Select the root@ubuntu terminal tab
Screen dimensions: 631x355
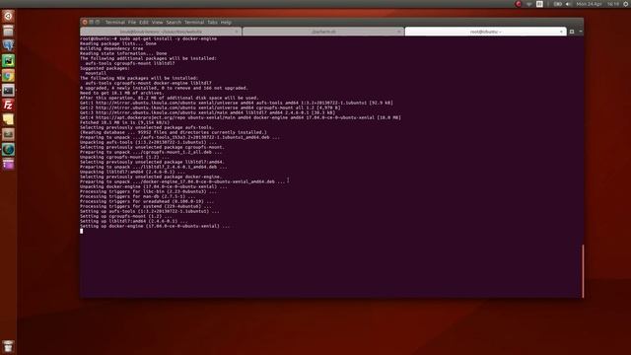tap(485, 32)
